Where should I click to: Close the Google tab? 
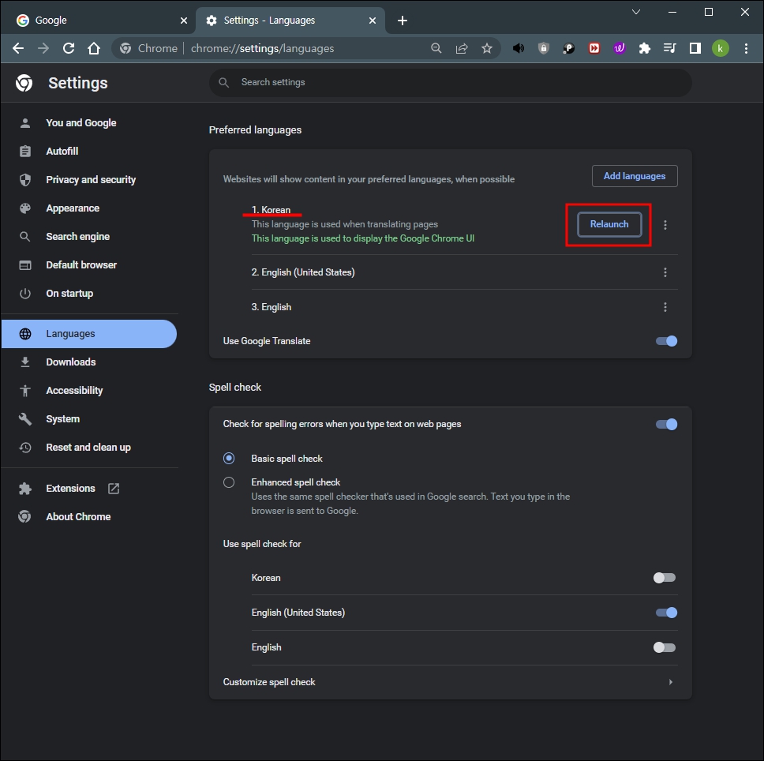tap(184, 21)
